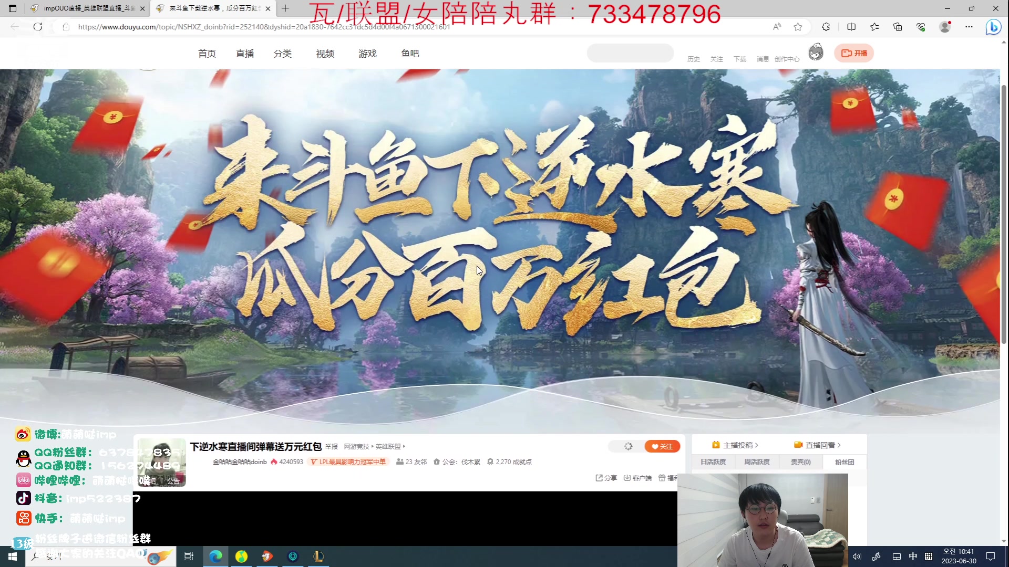Toggle the 中 input method indicator

tap(913, 556)
